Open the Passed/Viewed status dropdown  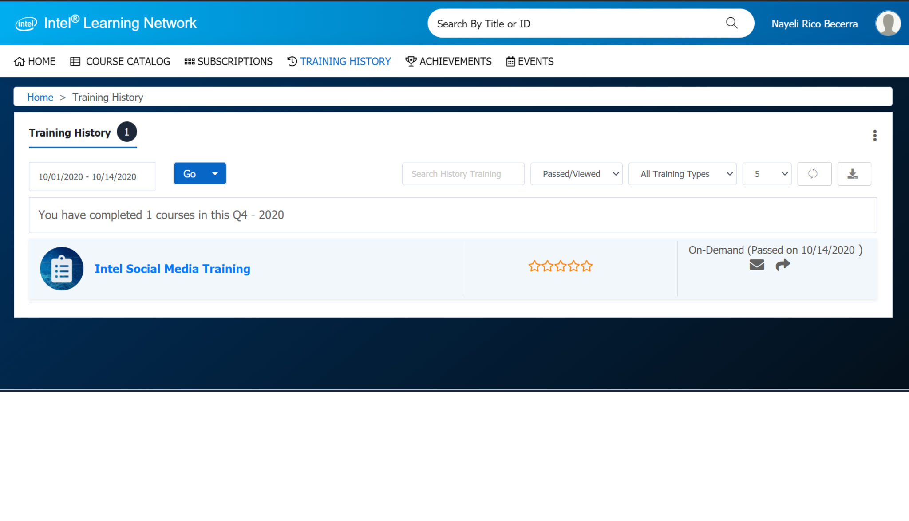pyautogui.click(x=576, y=174)
